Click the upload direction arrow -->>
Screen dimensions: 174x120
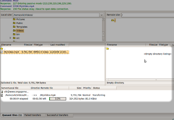(34, 95)
